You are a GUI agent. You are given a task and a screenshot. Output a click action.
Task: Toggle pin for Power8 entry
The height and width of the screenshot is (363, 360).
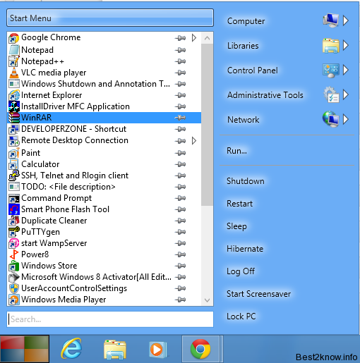(181, 254)
